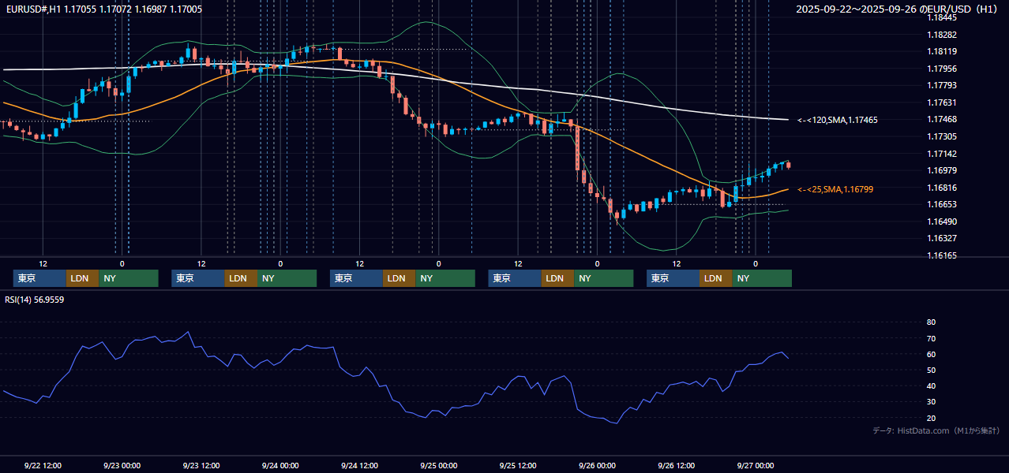Click the 9/24 12:00 time axis label
The image size is (1009, 473).
360,465
